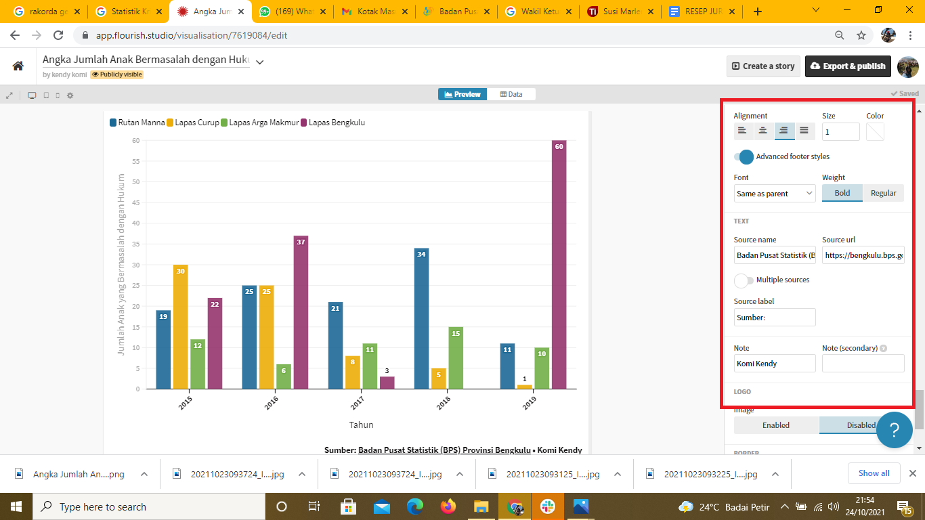Choose justify alignment icon

(x=804, y=131)
